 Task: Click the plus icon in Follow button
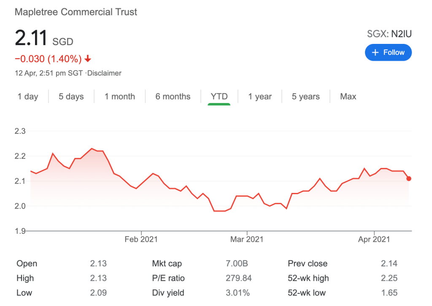point(375,52)
